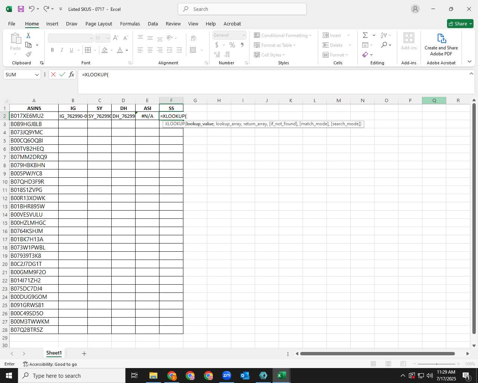Center align cell text
Viewport: 478px width, 383px height.
pyautogui.click(x=150, y=50)
